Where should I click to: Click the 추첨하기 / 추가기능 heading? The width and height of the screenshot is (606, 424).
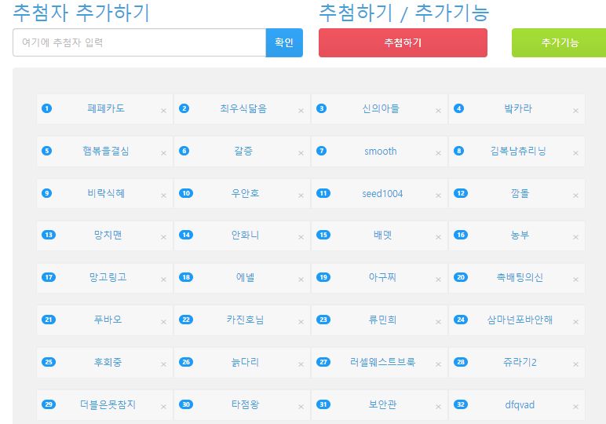tap(404, 13)
